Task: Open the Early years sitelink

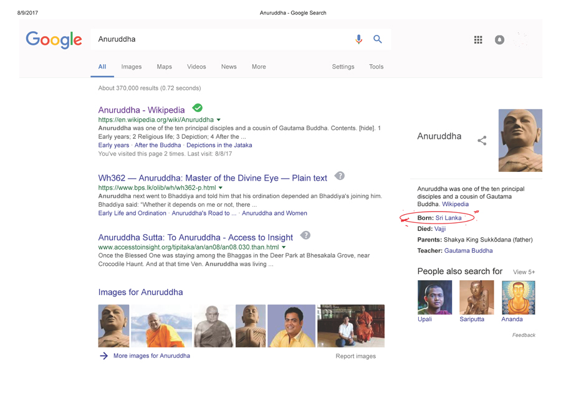Action: [x=113, y=145]
